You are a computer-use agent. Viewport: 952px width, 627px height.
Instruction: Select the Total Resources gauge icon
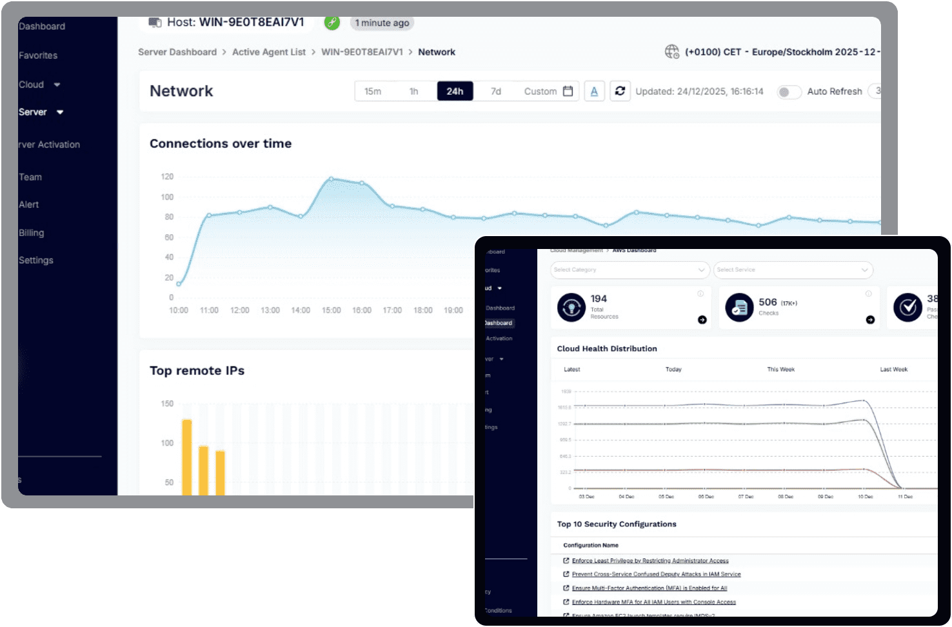click(571, 308)
